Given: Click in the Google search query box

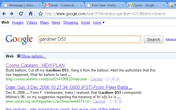Looking at the screenshot, I should point(90,39).
